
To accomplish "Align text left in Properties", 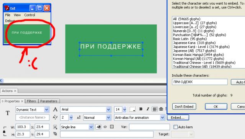I will point(155,109).
